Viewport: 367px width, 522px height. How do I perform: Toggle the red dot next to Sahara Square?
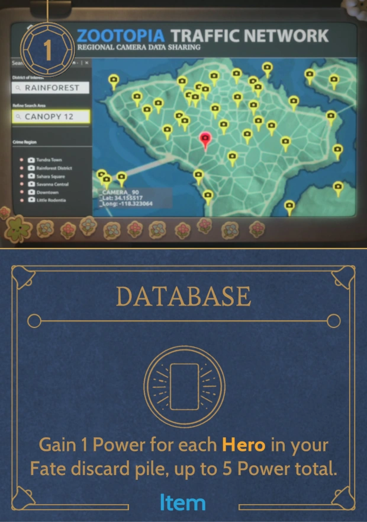pyautogui.click(x=21, y=176)
